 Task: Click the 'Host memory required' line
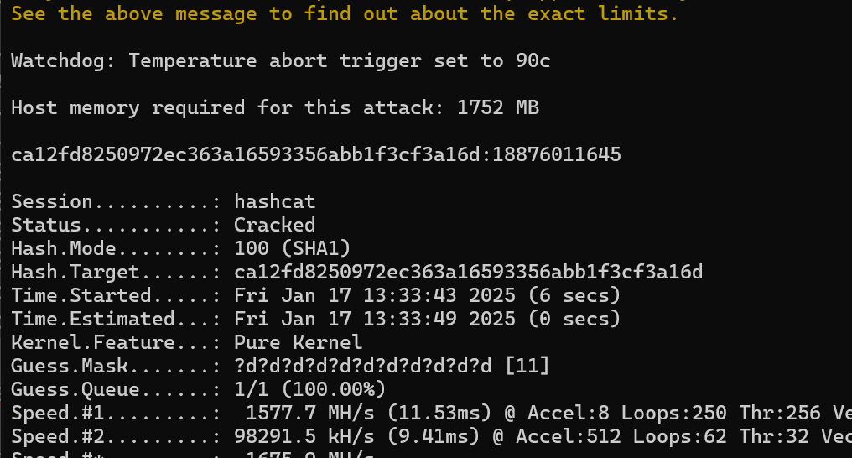tap(275, 107)
